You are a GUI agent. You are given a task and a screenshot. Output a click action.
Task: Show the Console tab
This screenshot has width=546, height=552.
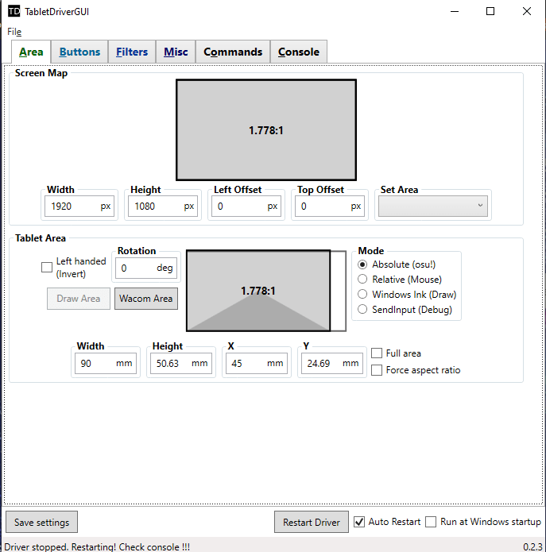(299, 52)
